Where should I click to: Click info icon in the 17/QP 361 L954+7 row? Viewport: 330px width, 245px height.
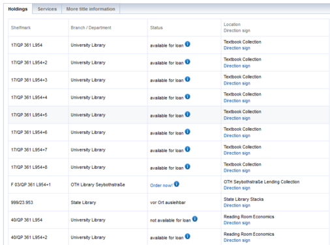pyautogui.click(x=187, y=149)
